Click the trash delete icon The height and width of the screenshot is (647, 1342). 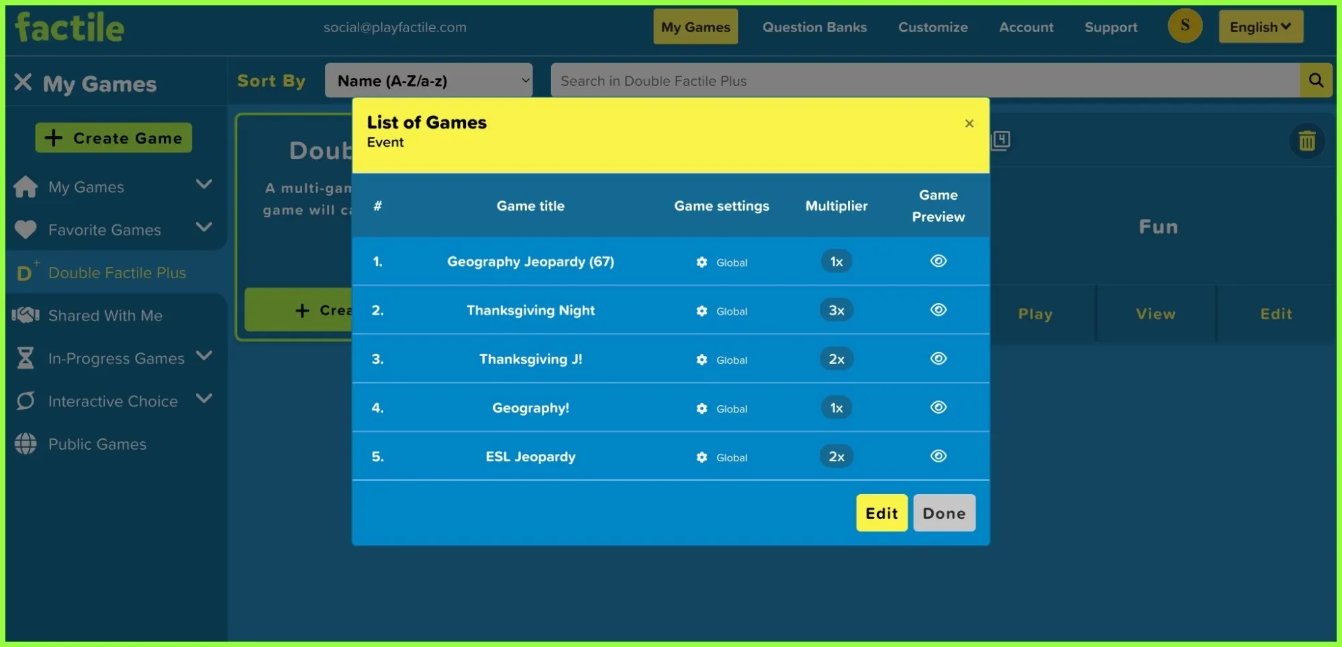click(1306, 141)
